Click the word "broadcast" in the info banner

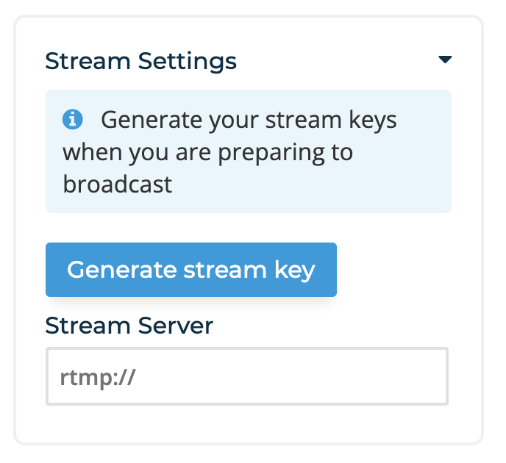point(118,184)
